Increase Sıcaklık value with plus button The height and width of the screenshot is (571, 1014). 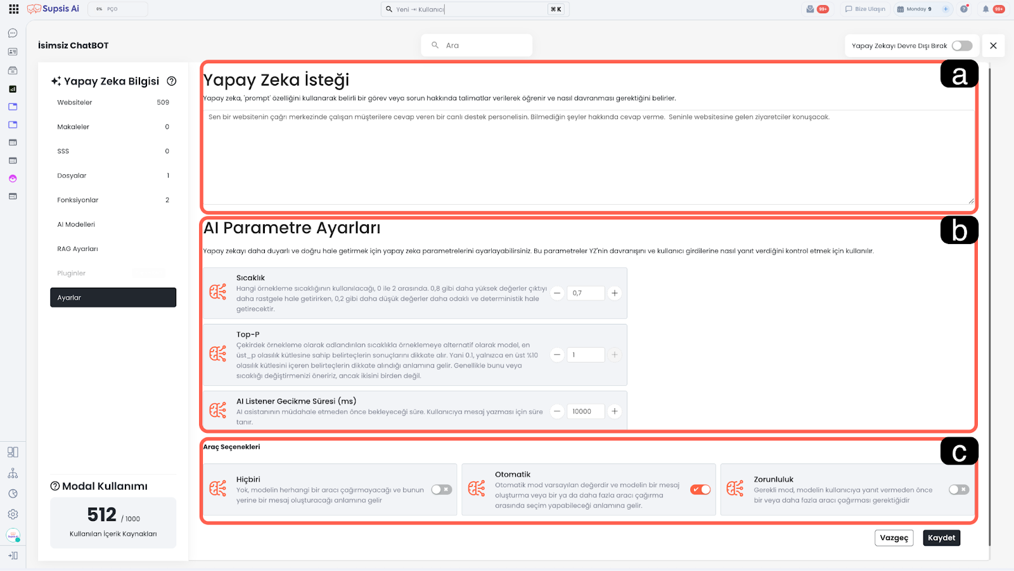(x=614, y=293)
